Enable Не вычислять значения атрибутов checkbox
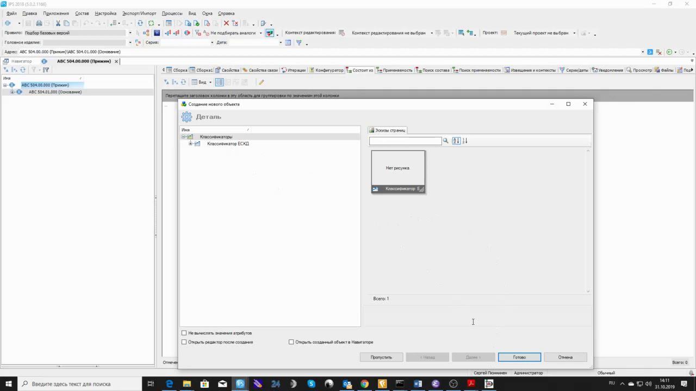 [184, 333]
